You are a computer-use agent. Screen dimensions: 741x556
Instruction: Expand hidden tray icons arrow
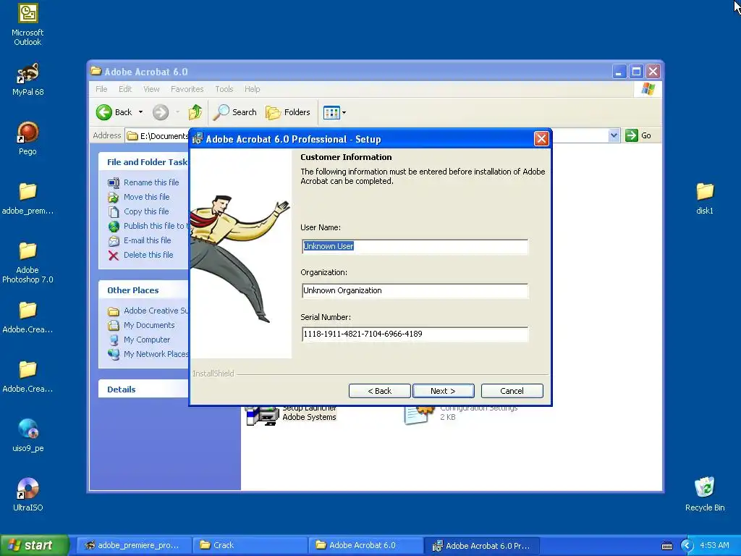687,546
